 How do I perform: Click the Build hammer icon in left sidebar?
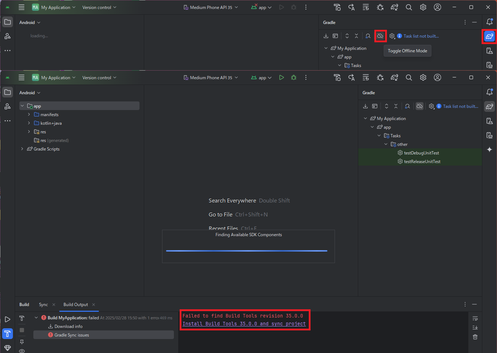[x=8, y=334]
